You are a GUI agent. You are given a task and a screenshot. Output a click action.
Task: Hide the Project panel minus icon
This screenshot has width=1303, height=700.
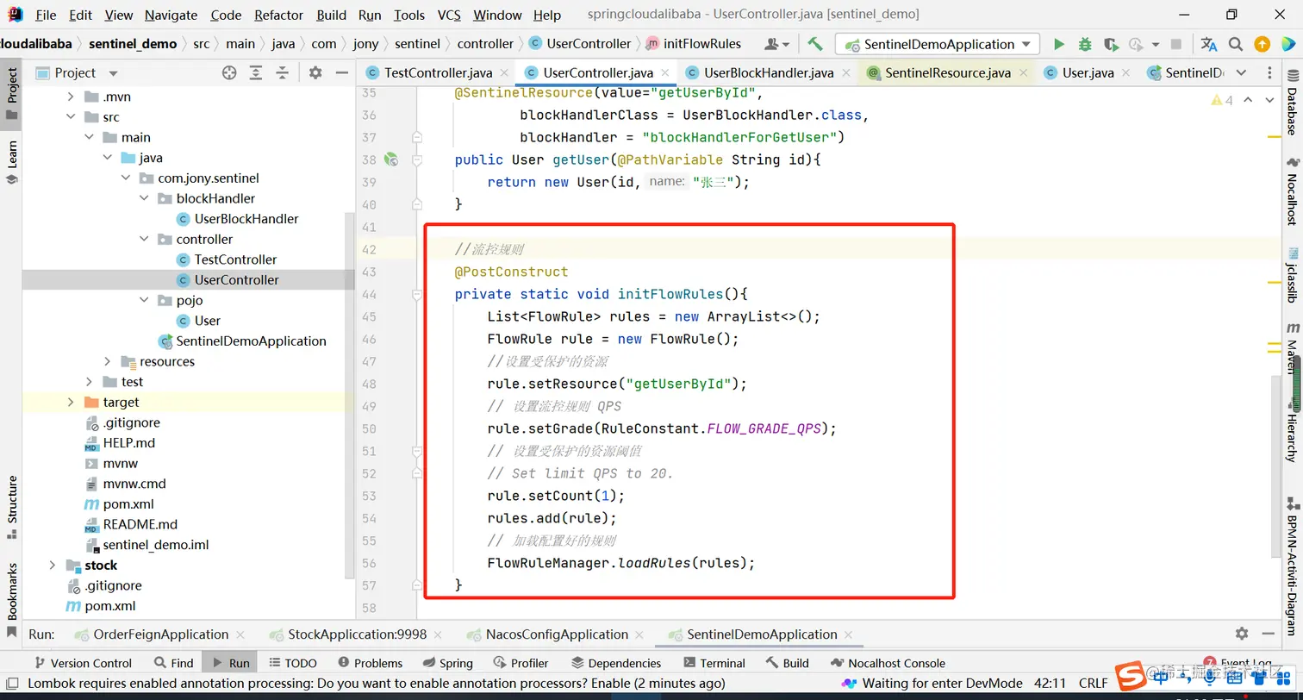click(x=341, y=73)
